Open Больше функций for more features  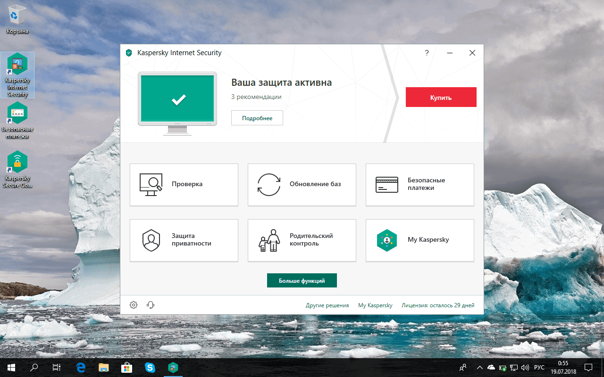coord(302,280)
